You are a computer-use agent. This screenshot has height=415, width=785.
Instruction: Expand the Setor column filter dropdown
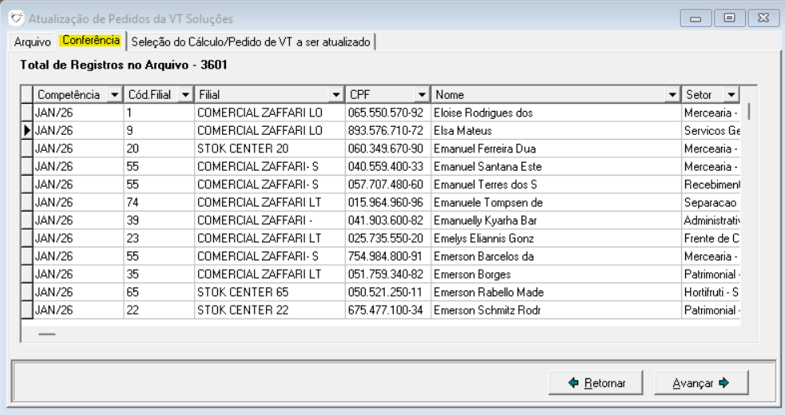731,95
